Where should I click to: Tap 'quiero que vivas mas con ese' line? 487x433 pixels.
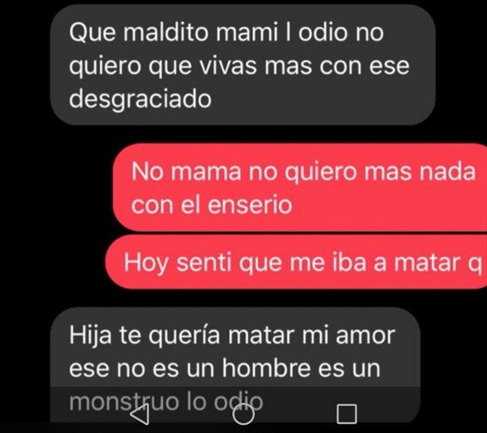tap(239, 66)
